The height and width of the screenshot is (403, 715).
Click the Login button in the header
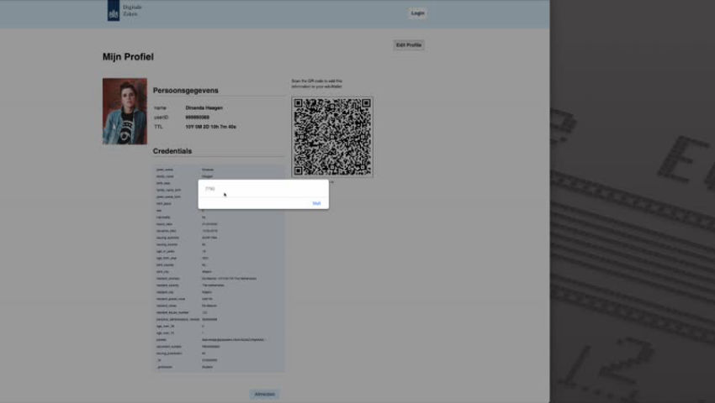417,13
